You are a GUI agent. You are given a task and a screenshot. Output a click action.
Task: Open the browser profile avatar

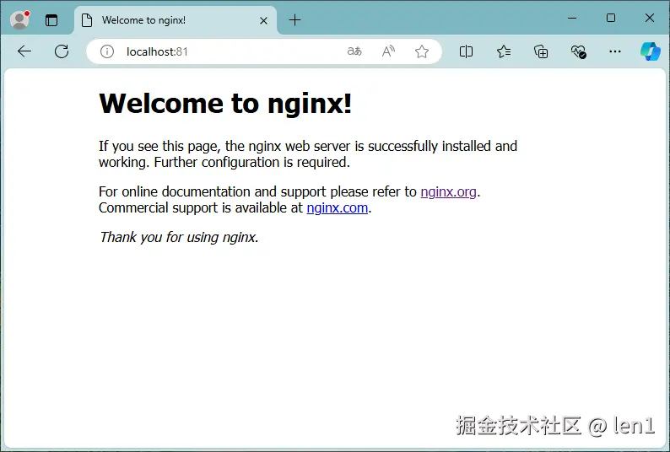(19, 19)
